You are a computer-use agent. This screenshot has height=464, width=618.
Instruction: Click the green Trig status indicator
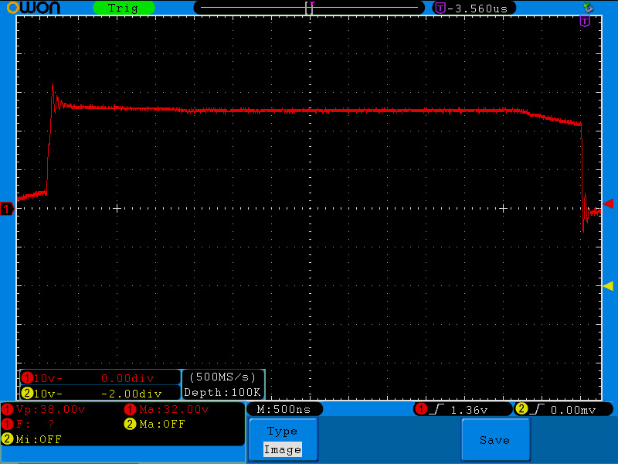point(123,8)
